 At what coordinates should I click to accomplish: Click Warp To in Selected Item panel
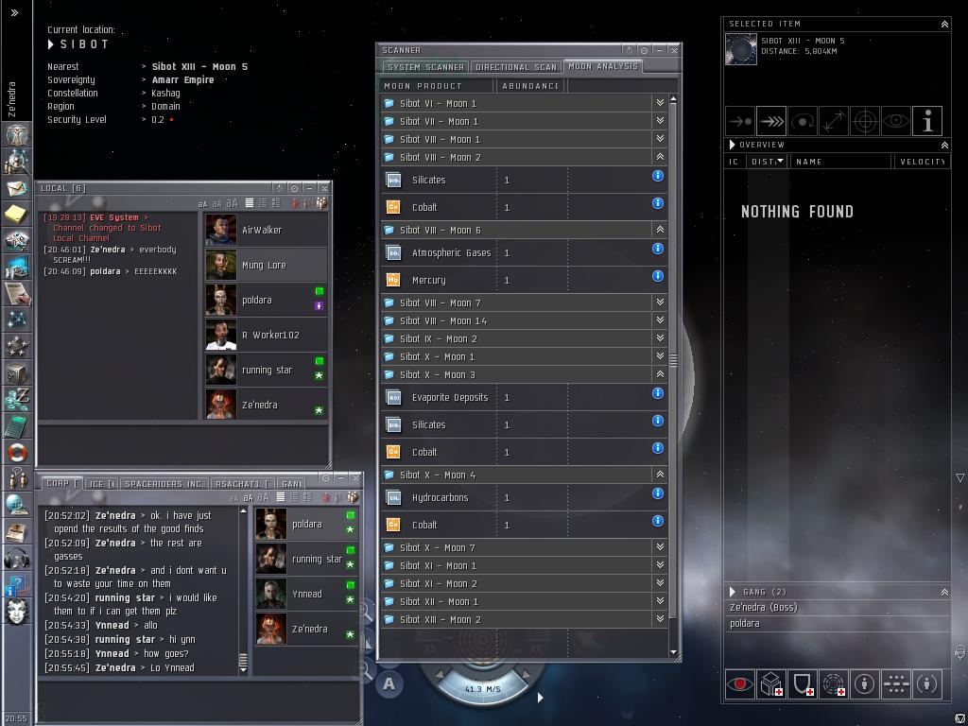[771, 121]
